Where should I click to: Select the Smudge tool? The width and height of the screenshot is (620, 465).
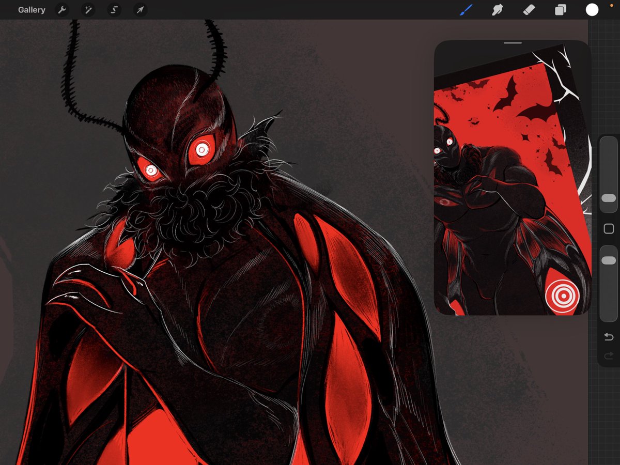click(x=498, y=10)
